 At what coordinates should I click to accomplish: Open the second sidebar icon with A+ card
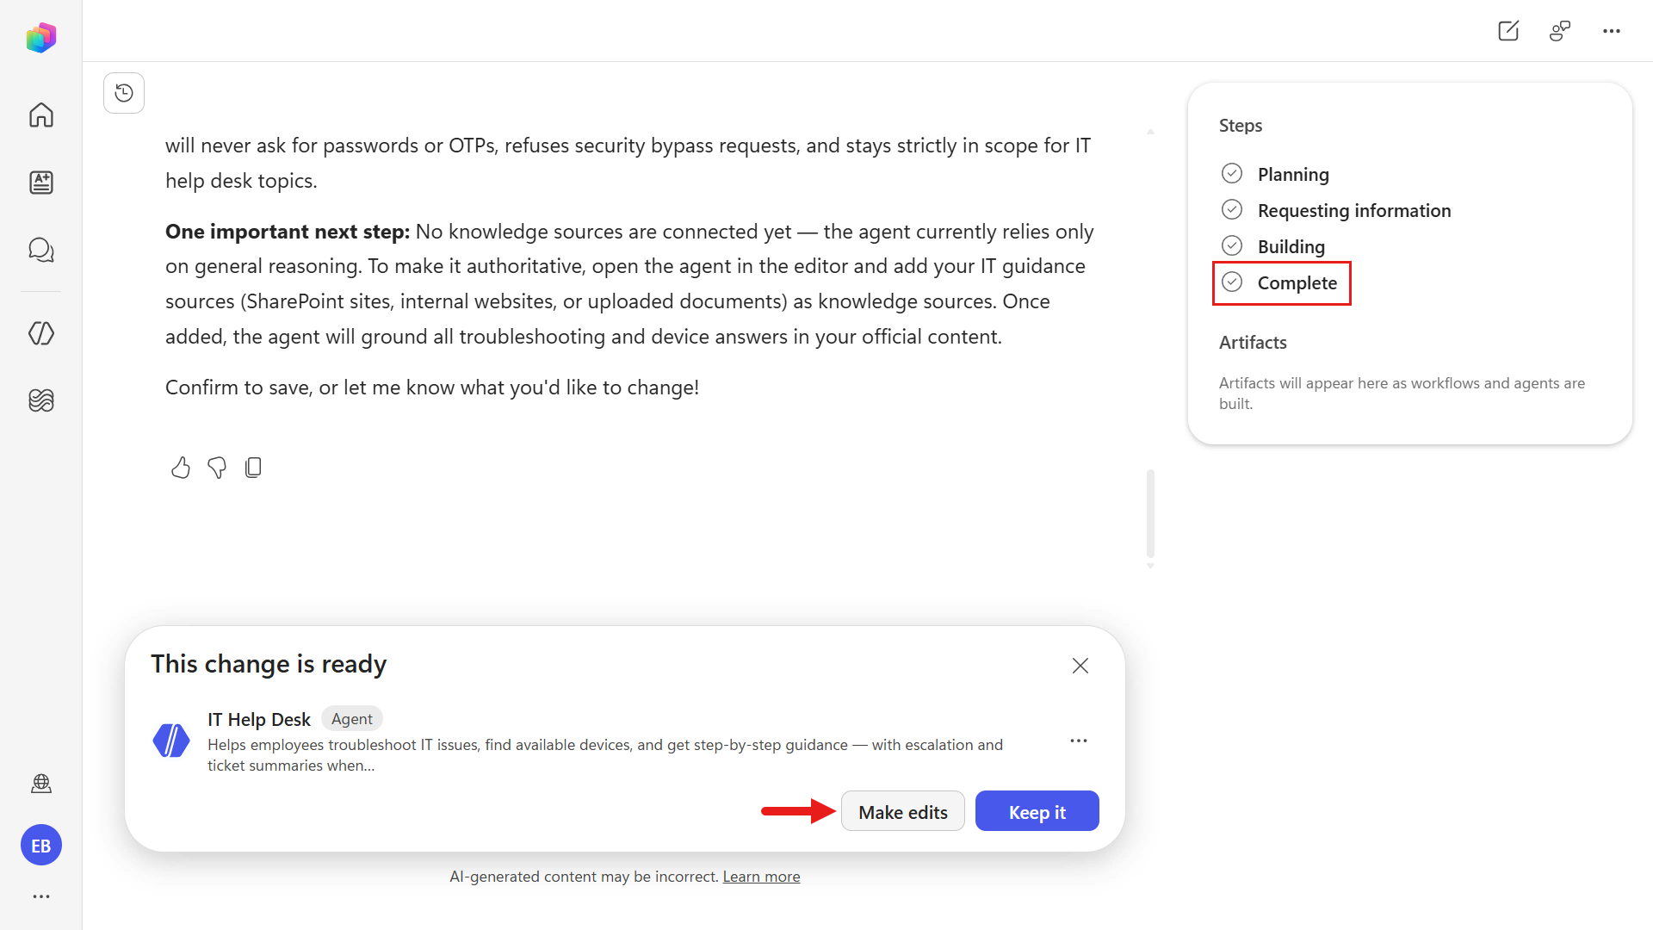[41, 183]
